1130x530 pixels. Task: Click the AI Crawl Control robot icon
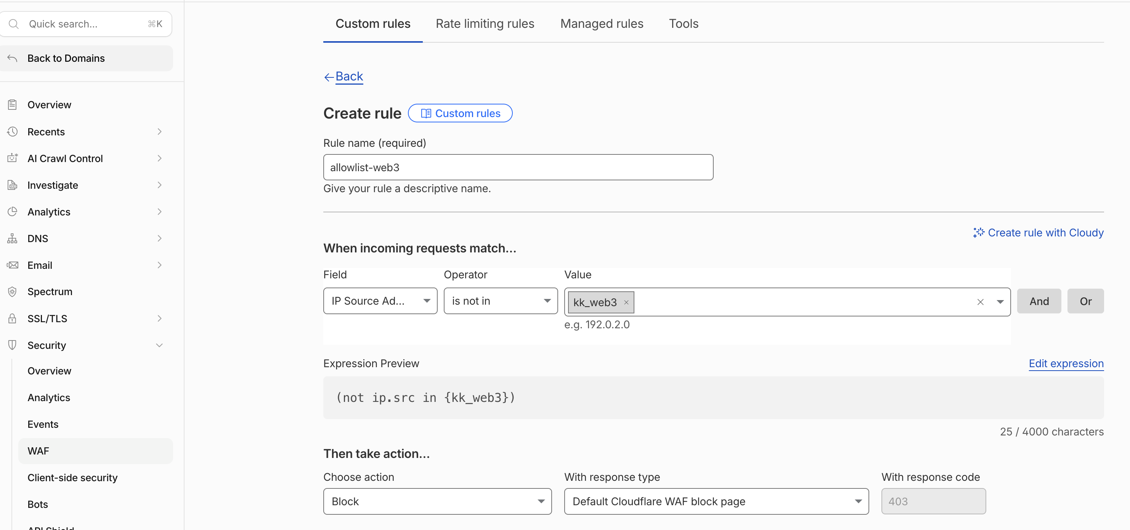(x=12, y=158)
